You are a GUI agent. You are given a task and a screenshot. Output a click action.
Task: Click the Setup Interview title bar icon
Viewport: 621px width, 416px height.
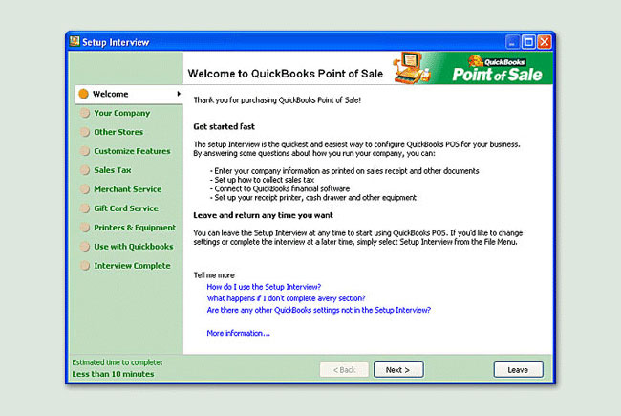pyautogui.click(x=74, y=42)
